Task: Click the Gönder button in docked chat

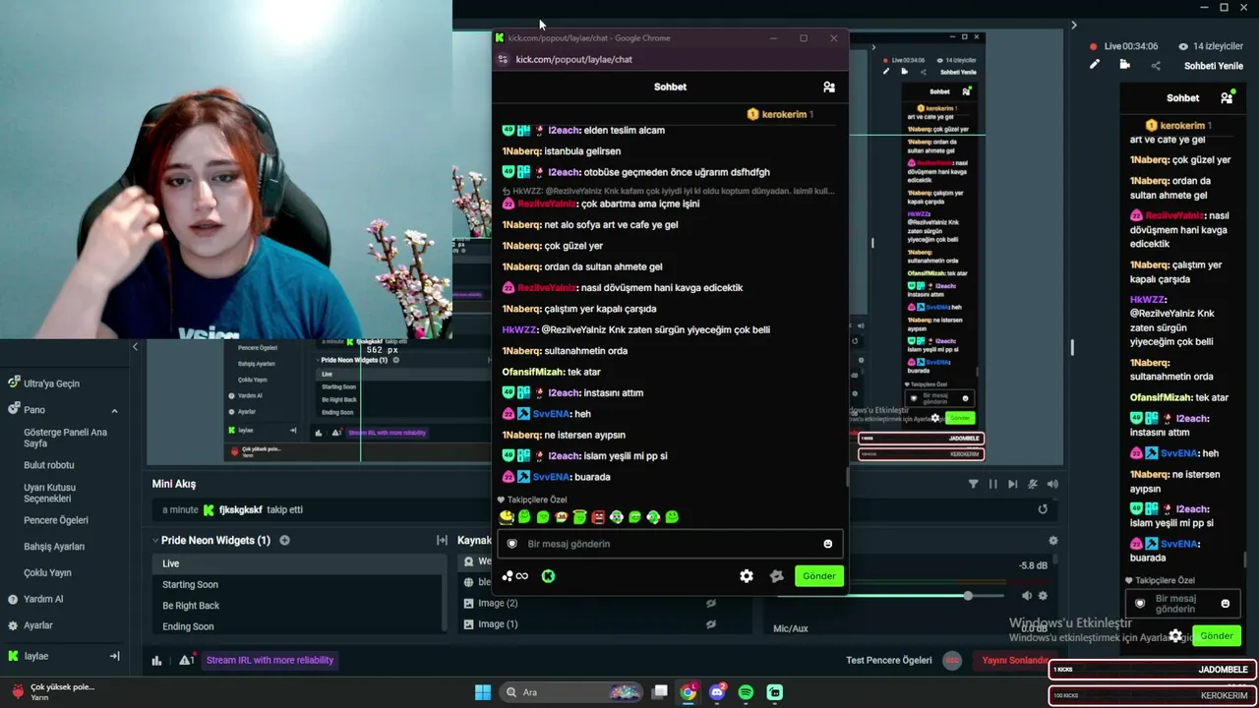Action: click(1216, 636)
